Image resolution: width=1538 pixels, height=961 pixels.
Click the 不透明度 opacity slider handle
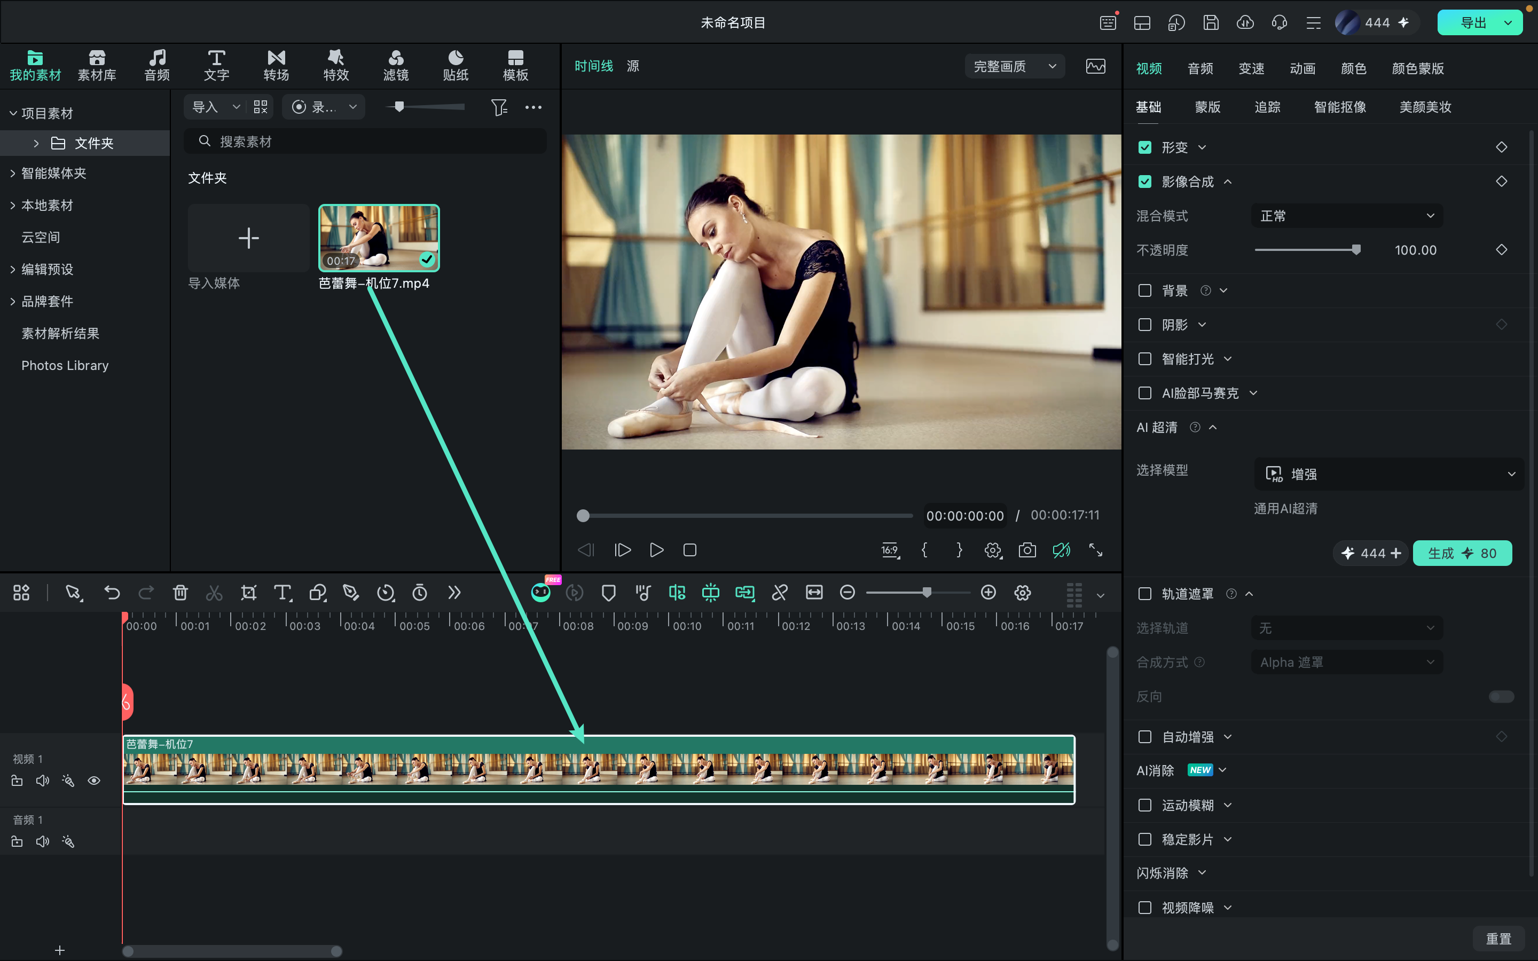pyautogui.click(x=1356, y=250)
